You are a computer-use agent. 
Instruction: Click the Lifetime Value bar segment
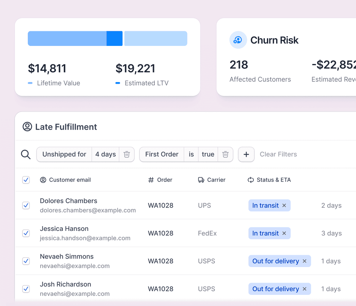67,39
